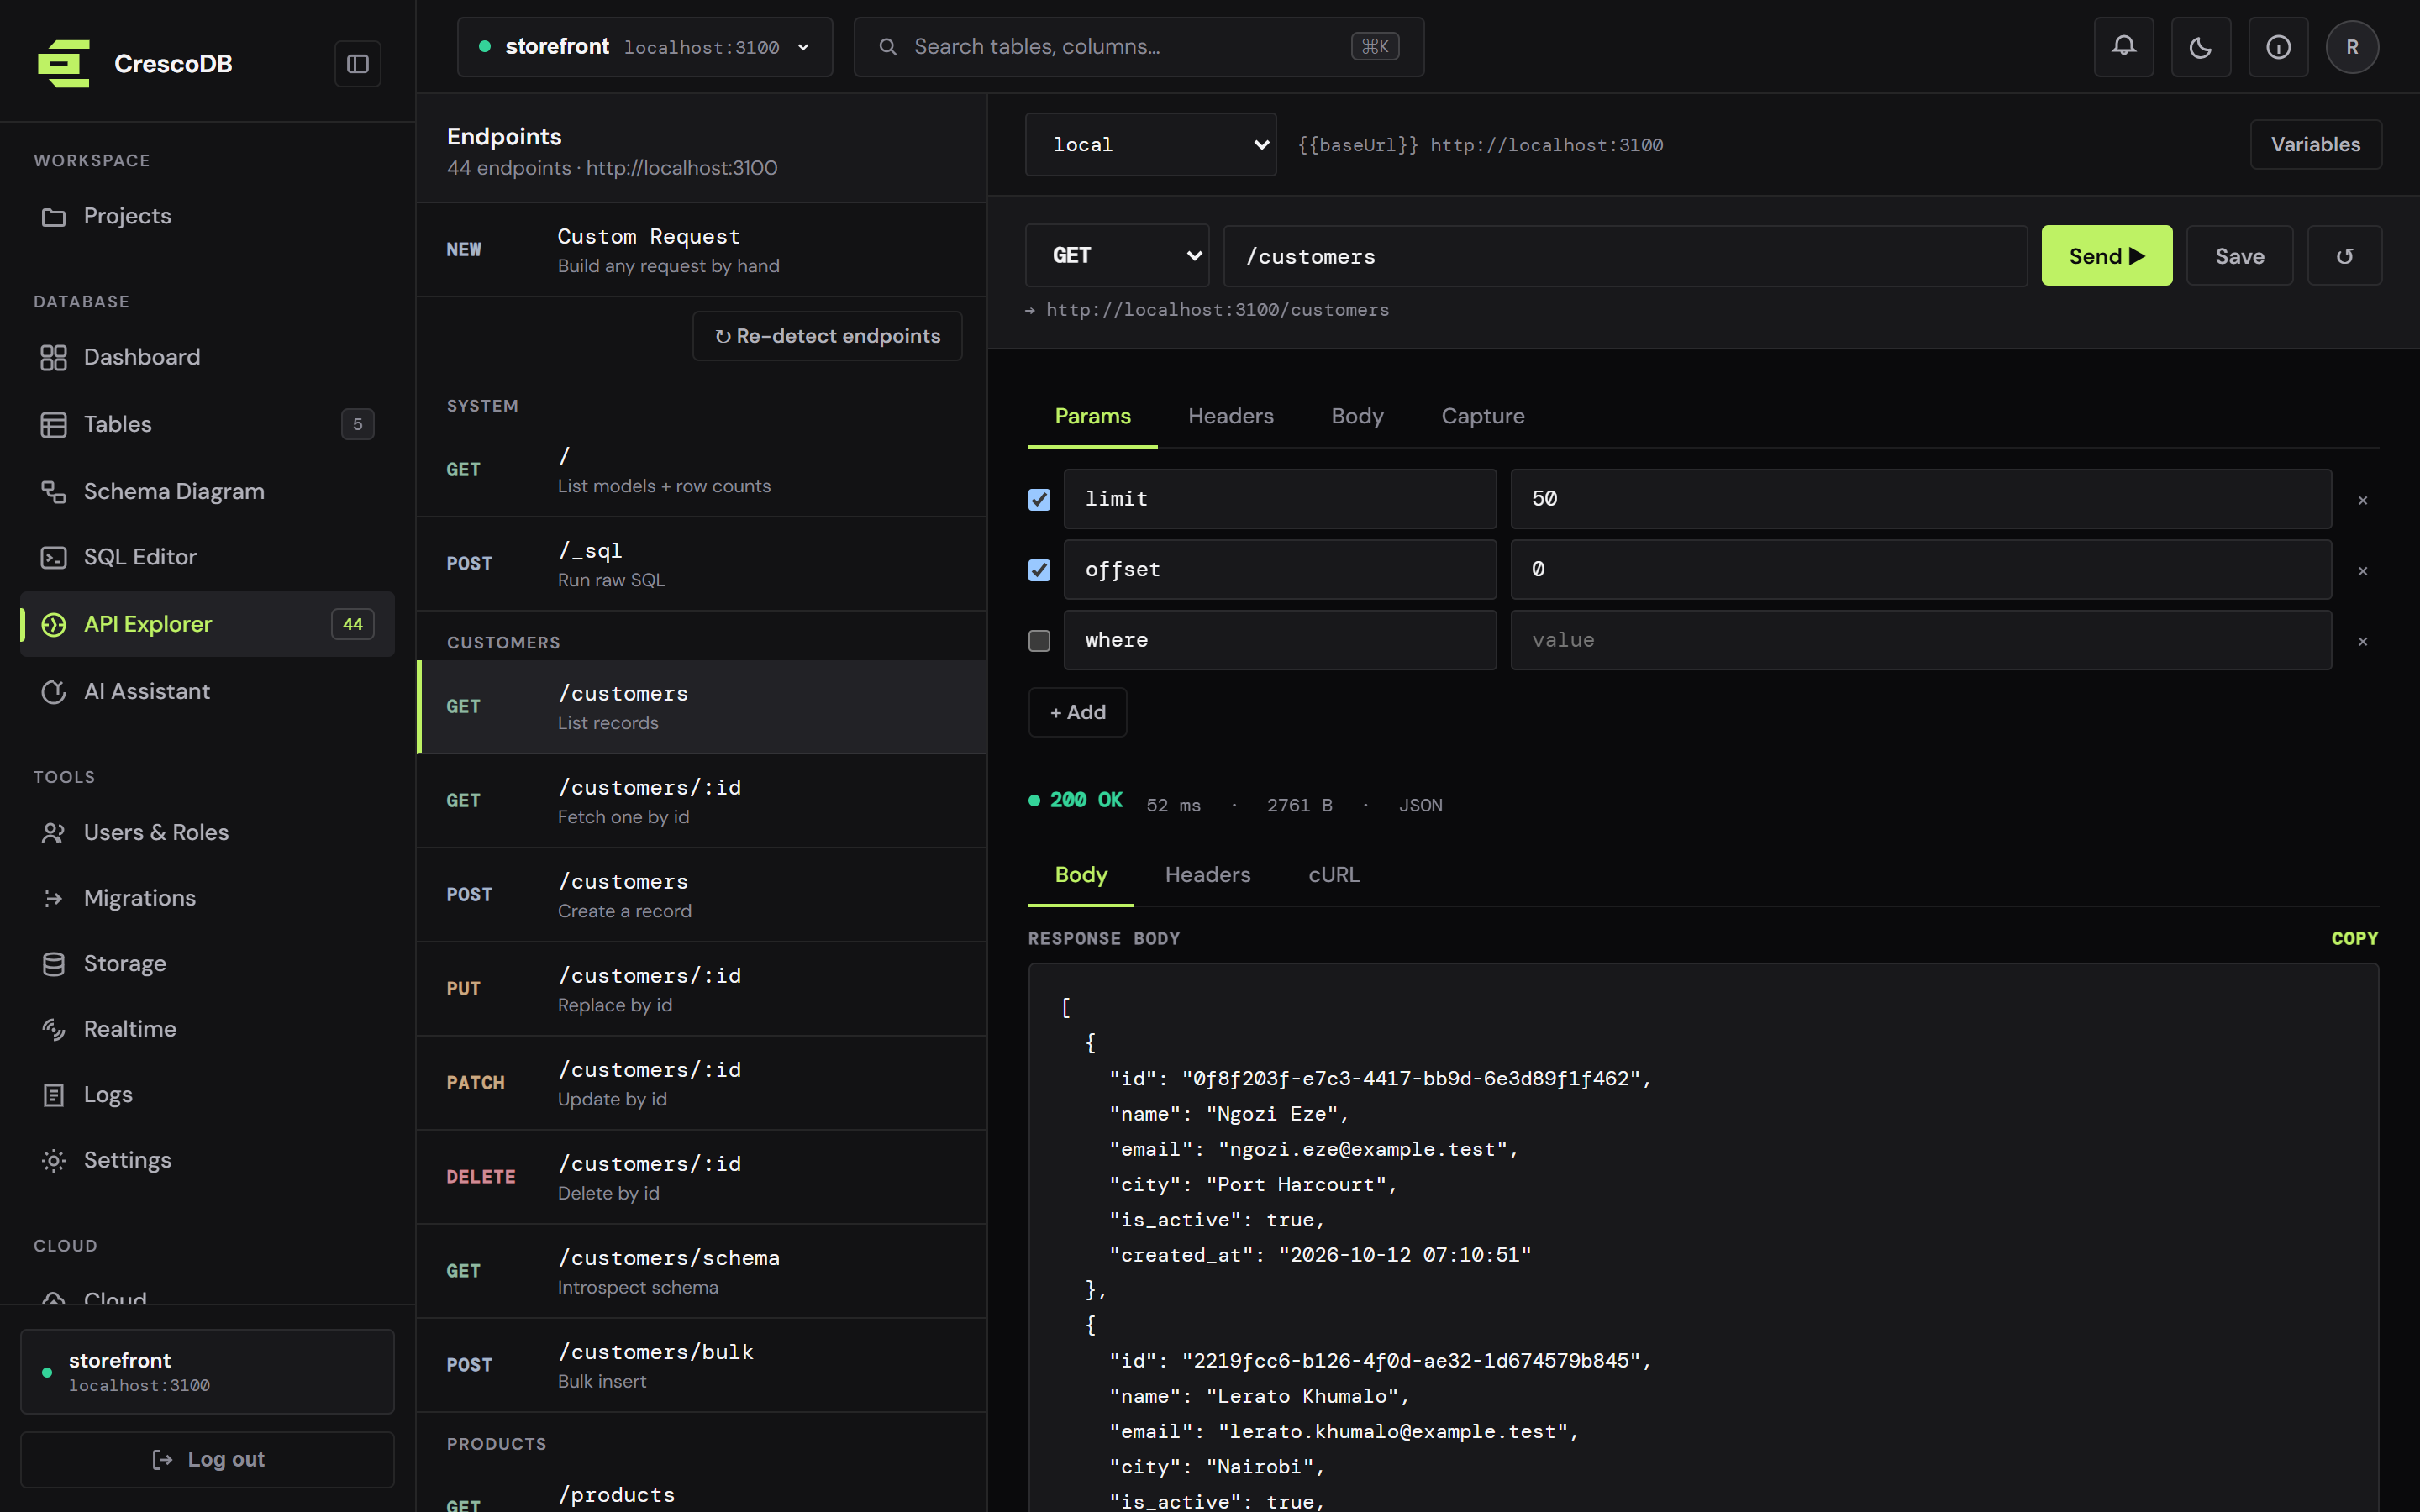Open the storefront project dropdown
Screen dimensions: 2420x1512
click(645, 47)
